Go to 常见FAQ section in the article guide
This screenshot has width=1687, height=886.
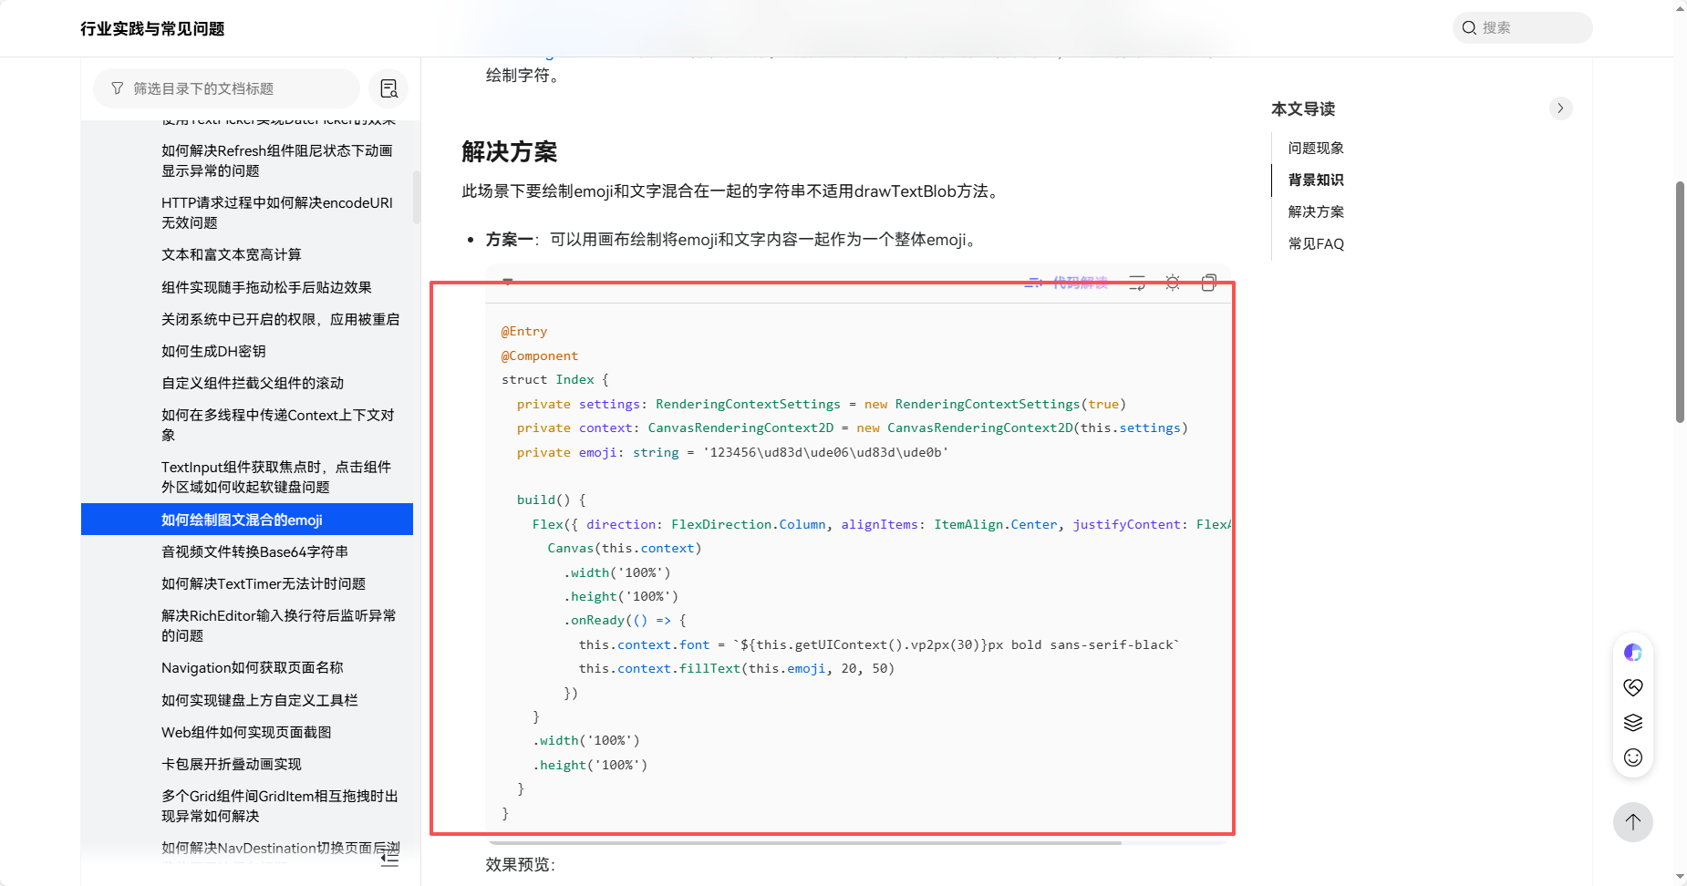(1315, 243)
